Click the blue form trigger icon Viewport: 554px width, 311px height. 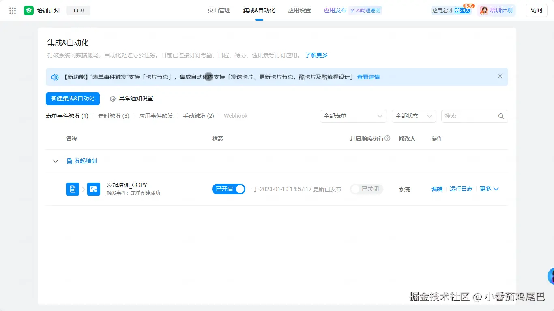click(x=73, y=189)
